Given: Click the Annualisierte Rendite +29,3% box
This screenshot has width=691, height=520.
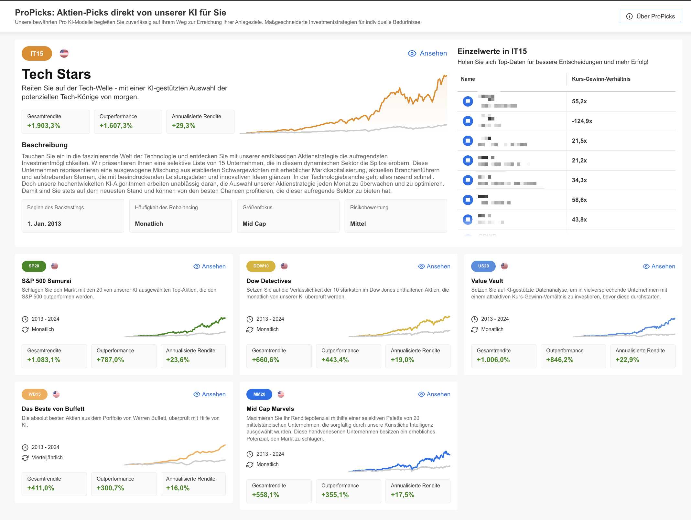Looking at the screenshot, I should coord(200,122).
